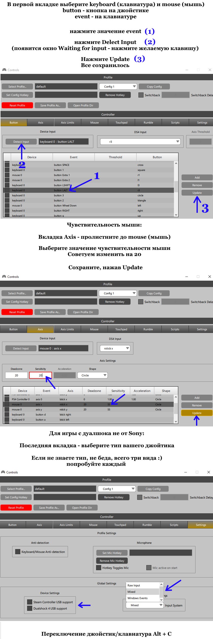Image resolution: width=213 pixels, height=639 pixels.
Task: Click Remove in the Axis-tab window
Action: click(x=197, y=405)
